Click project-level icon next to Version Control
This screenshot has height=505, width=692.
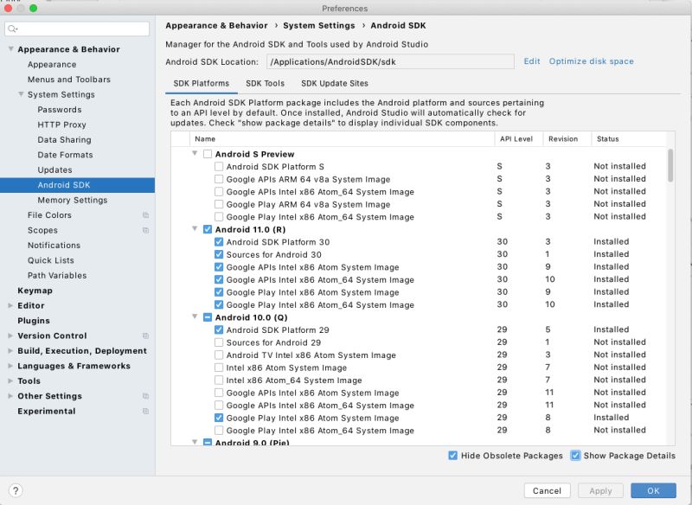coord(145,336)
